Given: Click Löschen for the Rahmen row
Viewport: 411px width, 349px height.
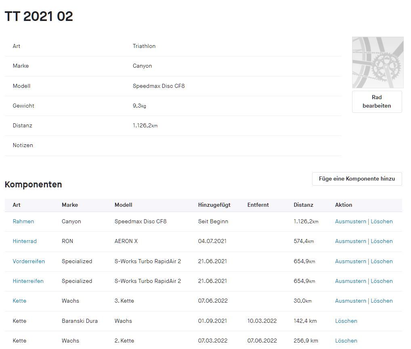Looking at the screenshot, I should point(382,221).
